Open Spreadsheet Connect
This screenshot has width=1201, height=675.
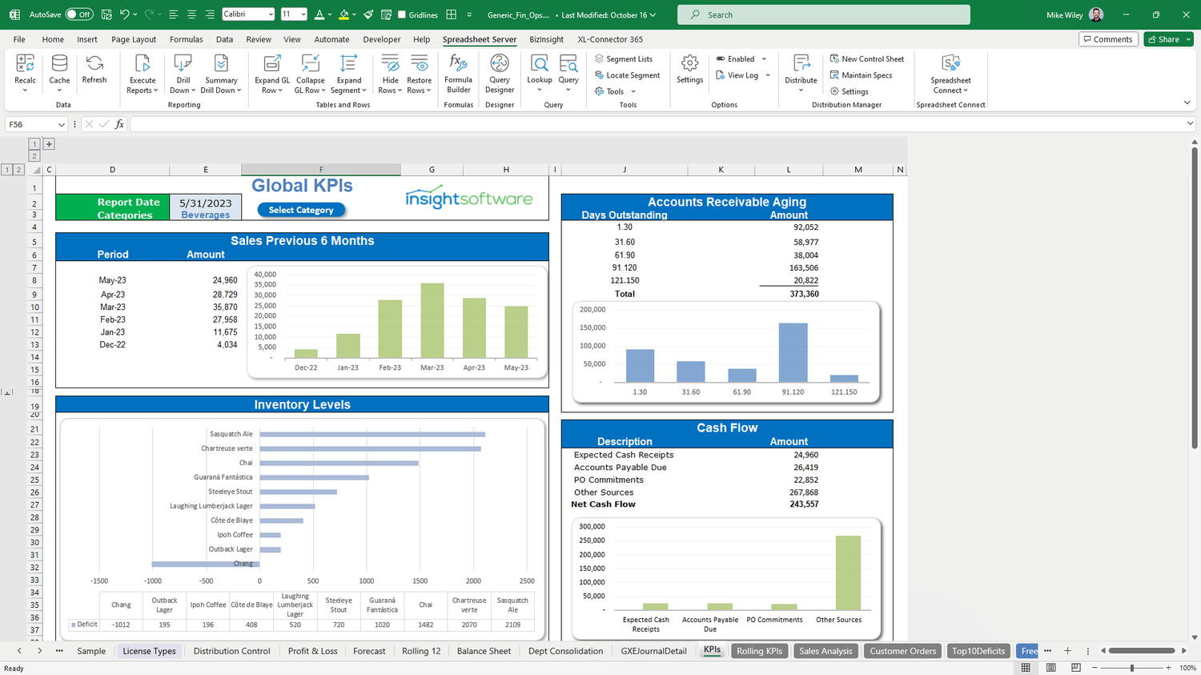950,73
